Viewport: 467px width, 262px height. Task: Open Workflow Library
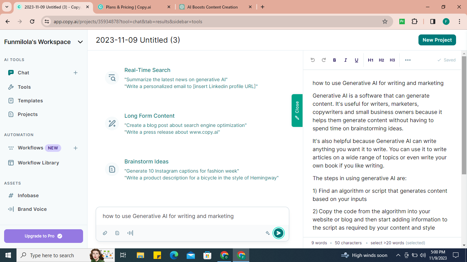38,163
